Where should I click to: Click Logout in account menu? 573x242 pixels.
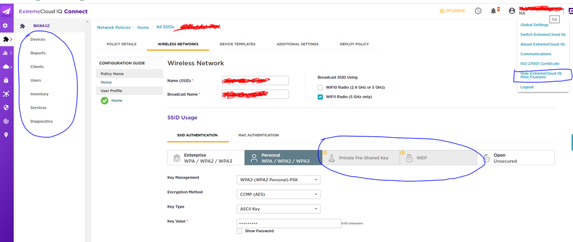point(527,87)
